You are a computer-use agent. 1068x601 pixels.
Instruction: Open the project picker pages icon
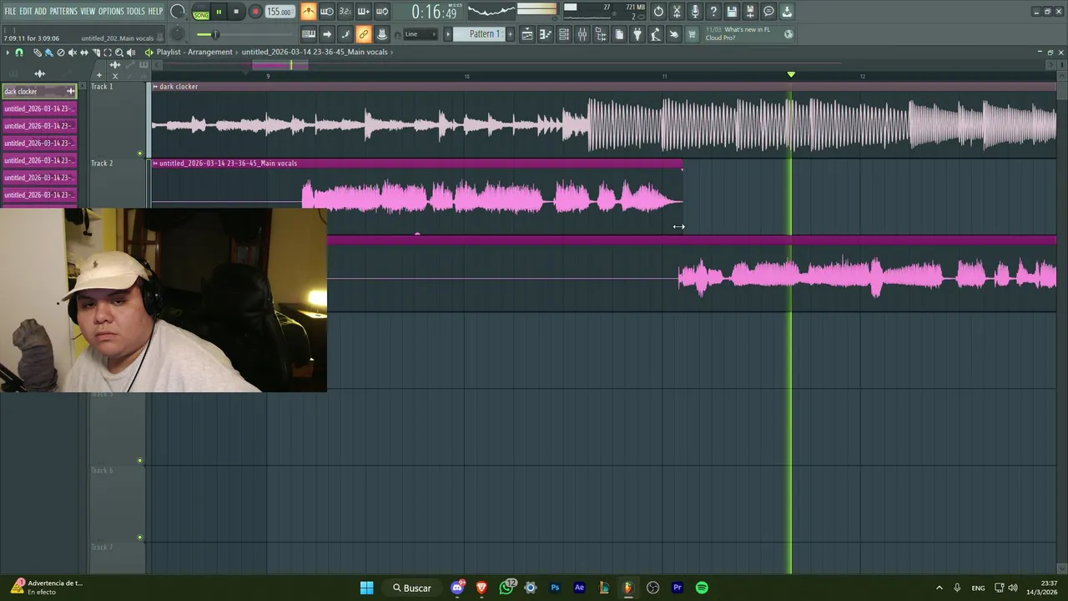point(619,34)
